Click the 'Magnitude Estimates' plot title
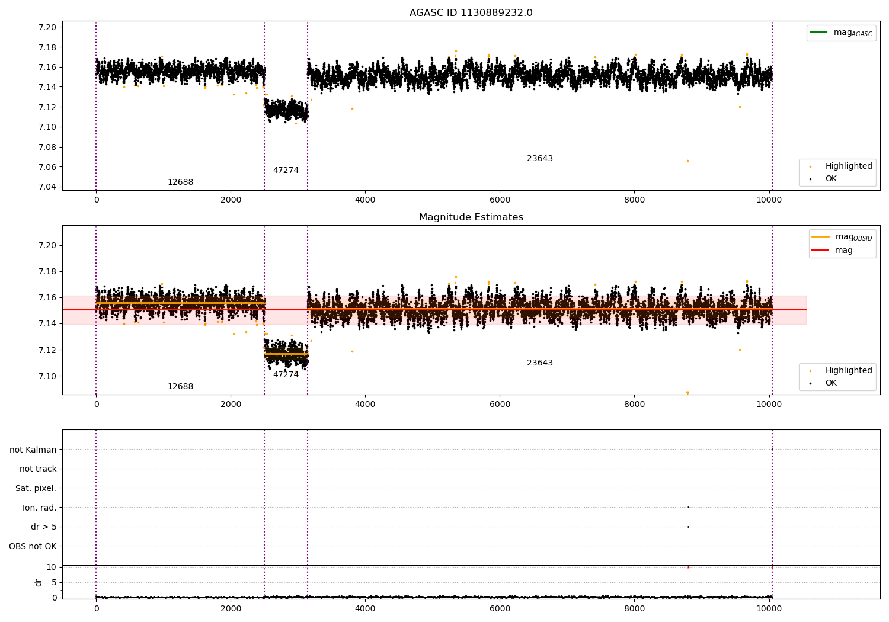Viewport: 889px width, 622px height. 471,217
